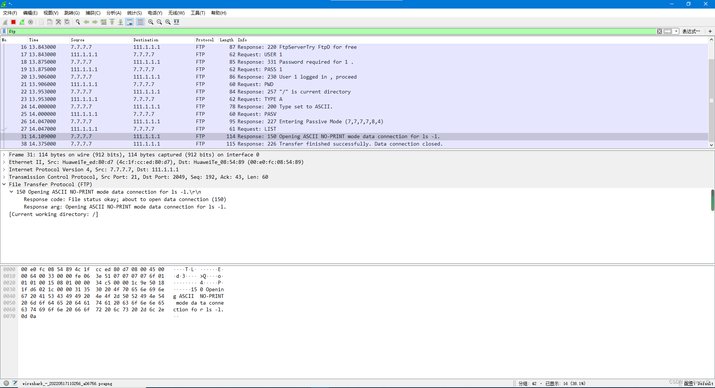Close the capture file icon
This screenshot has width=715, height=388.
58,22
